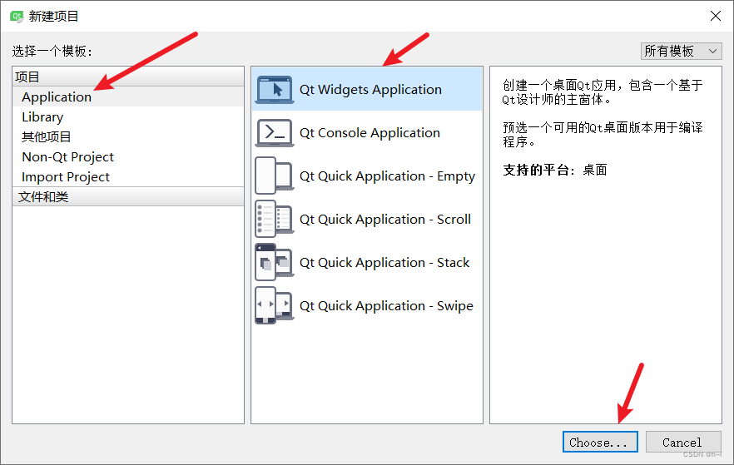Pick the Qt Quick Application - Empty label
Screen dimensions: 734x465
pos(387,176)
